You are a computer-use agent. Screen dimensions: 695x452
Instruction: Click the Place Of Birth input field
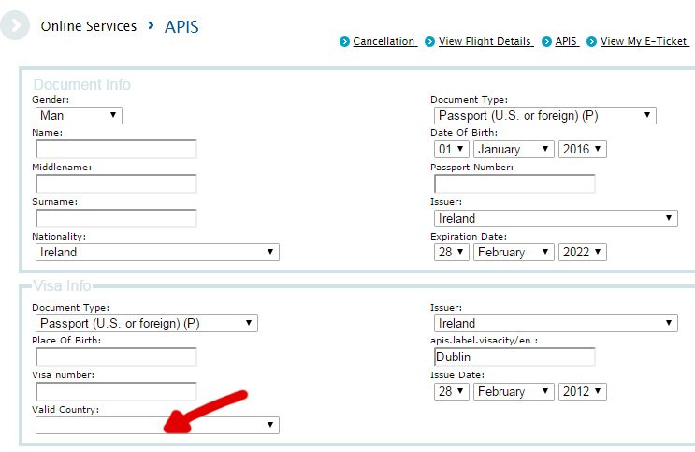click(116, 357)
